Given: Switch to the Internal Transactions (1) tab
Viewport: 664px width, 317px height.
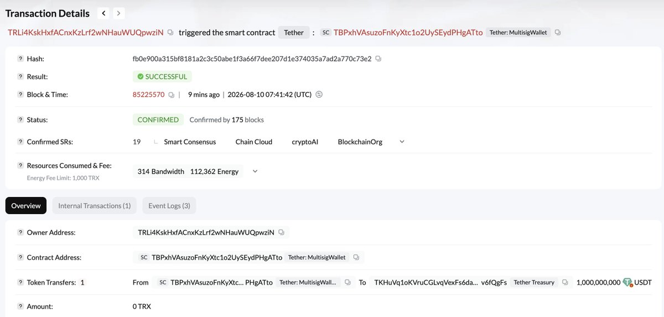Looking at the screenshot, I should pos(95,206).
